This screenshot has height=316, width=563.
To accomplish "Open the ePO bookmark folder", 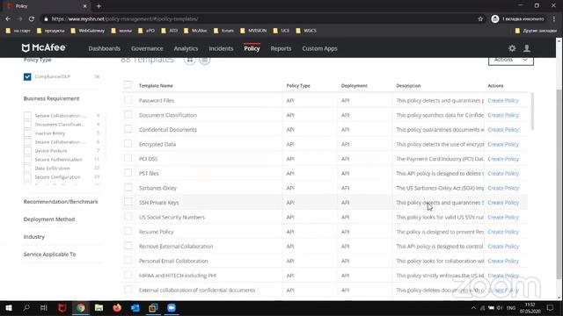I will (x=147, y=31).
